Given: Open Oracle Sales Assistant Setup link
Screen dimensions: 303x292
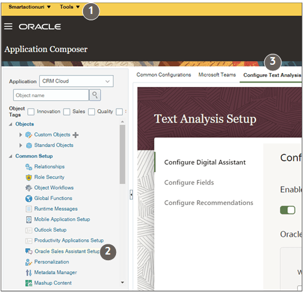Looking at the screenshot, I should pyautogui.click(x=67, y=251).
